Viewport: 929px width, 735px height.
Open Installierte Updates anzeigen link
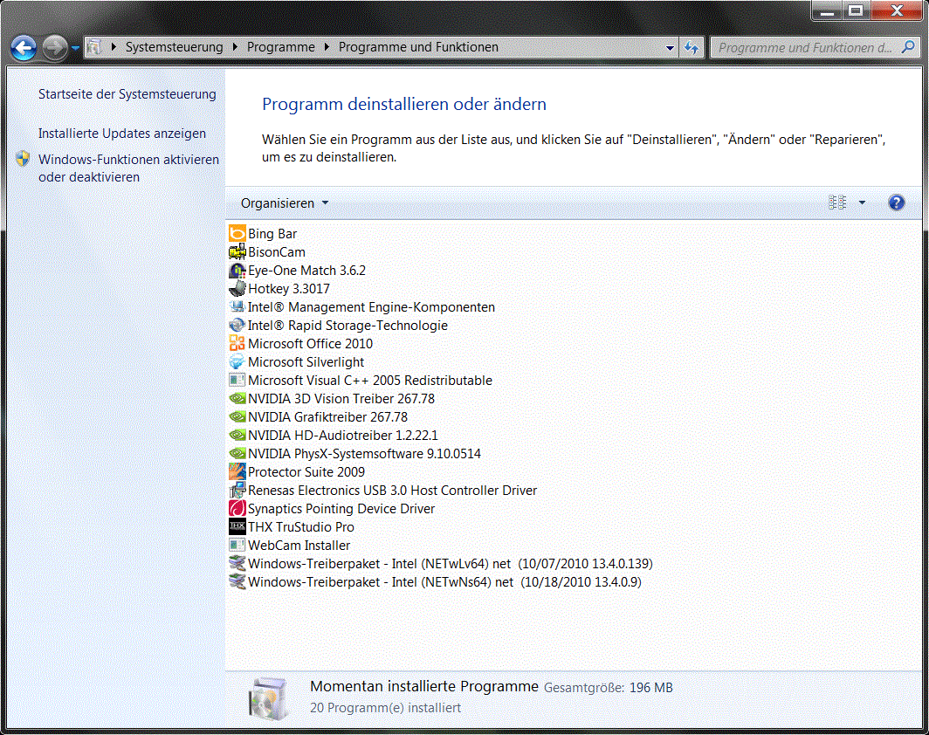coord(122,134)
